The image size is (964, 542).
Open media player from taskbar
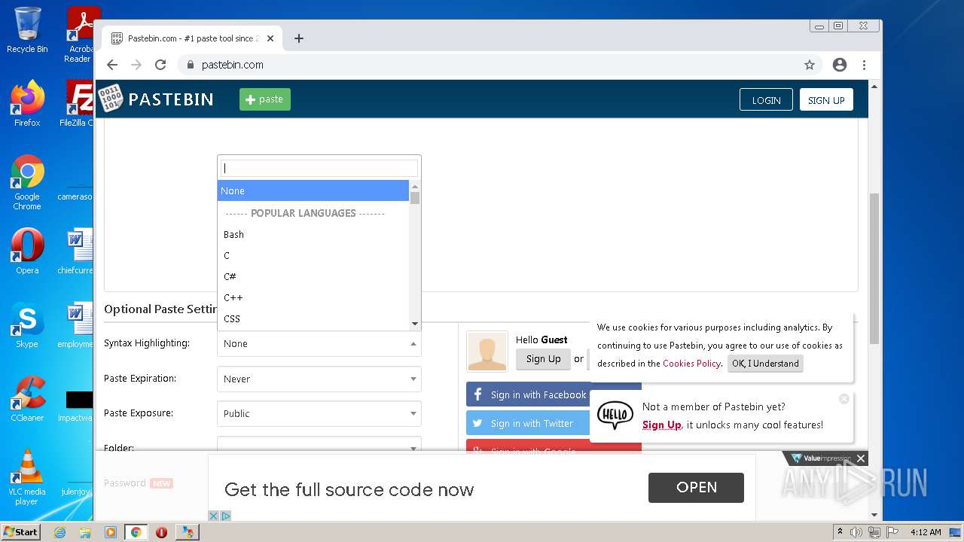click(x=111, y=532)
